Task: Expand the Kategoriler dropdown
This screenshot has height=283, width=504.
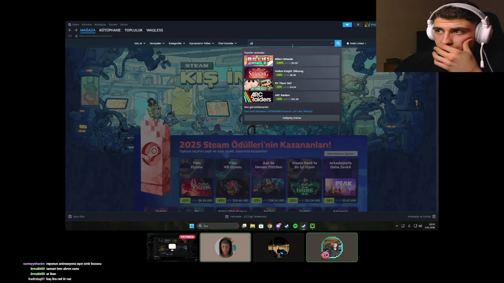Action: [x=176, y=43]
